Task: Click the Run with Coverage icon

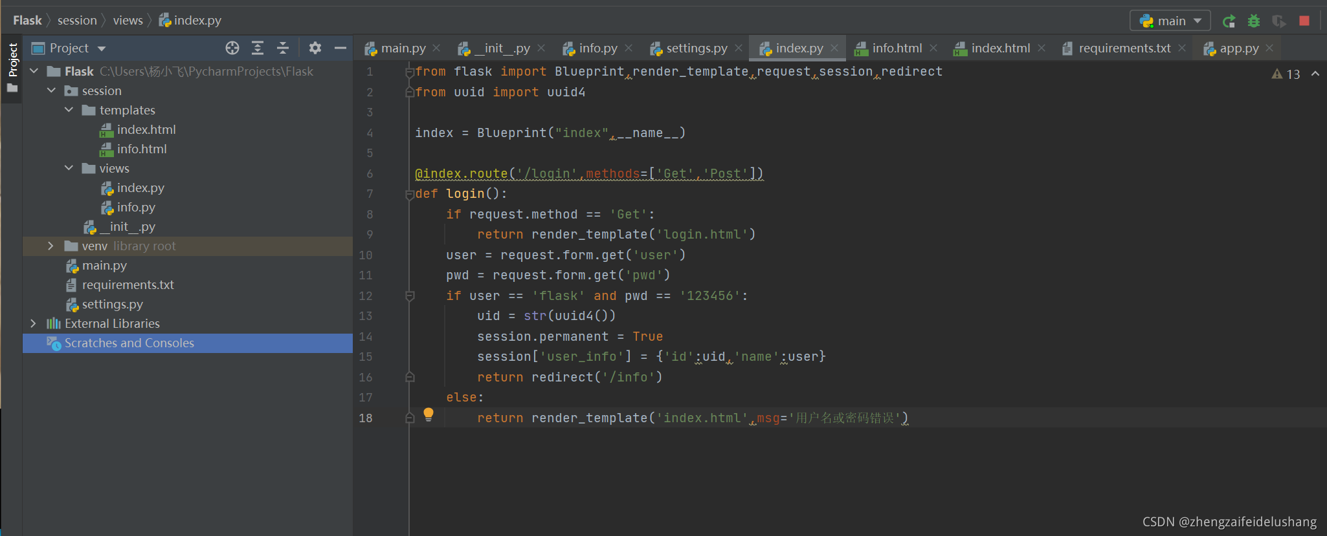Action: point(1278,21)
